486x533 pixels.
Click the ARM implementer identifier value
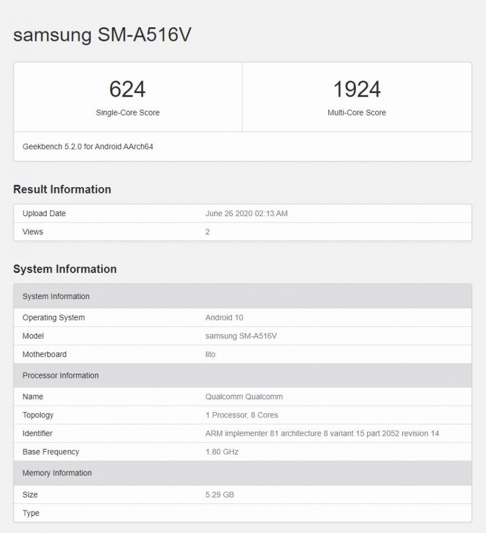322,434
